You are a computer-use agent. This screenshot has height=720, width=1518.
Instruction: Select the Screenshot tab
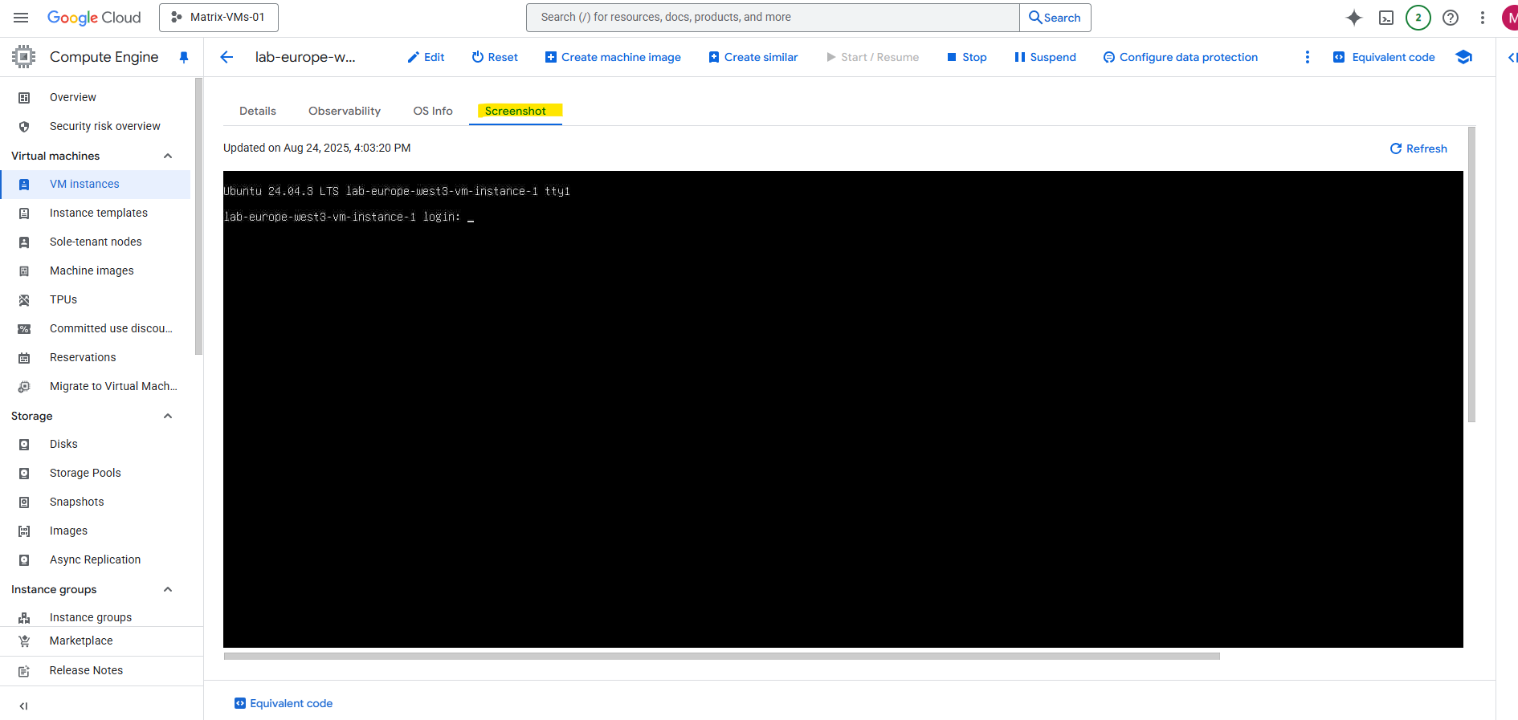[x=516, y=111]
